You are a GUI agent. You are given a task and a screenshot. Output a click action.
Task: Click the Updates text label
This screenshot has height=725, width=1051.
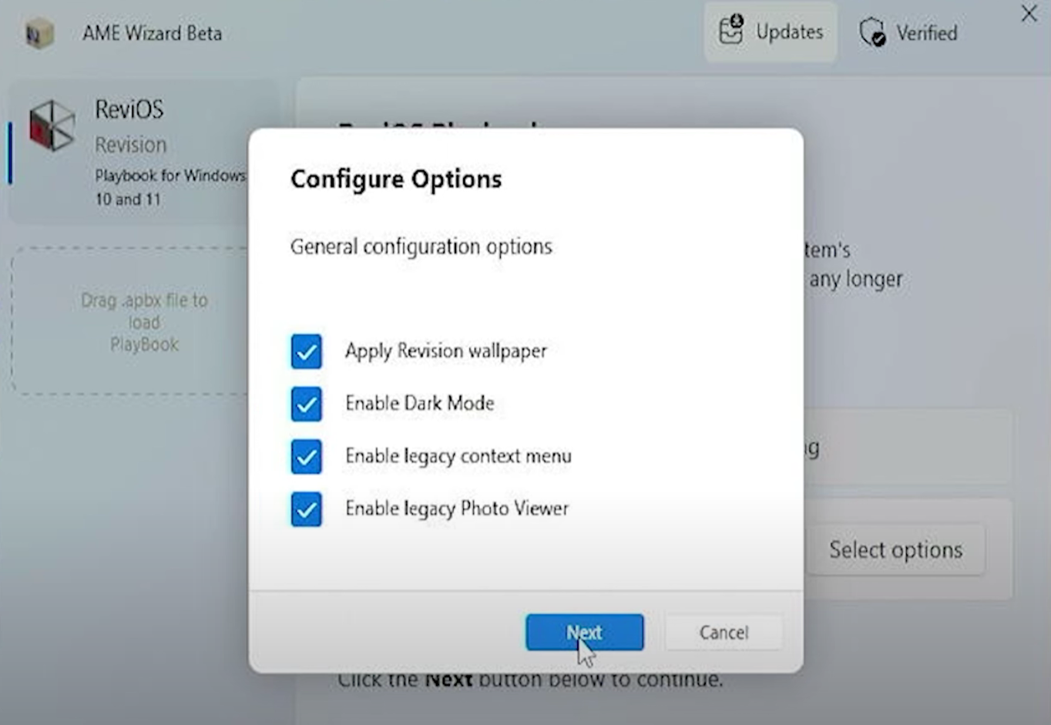(x=789, y=32)
